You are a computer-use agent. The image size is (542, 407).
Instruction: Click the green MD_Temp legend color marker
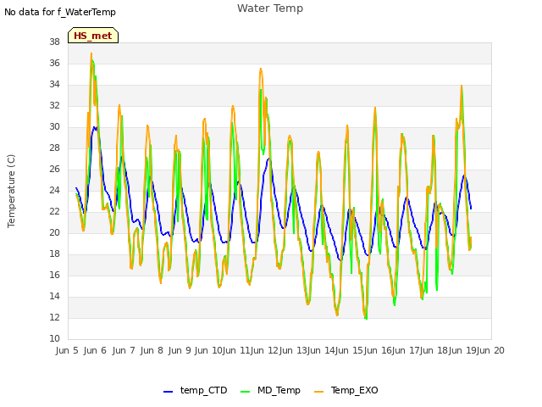coord(245,392)
